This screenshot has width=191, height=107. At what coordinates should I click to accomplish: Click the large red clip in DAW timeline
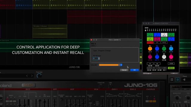click(x=102, y=17)
